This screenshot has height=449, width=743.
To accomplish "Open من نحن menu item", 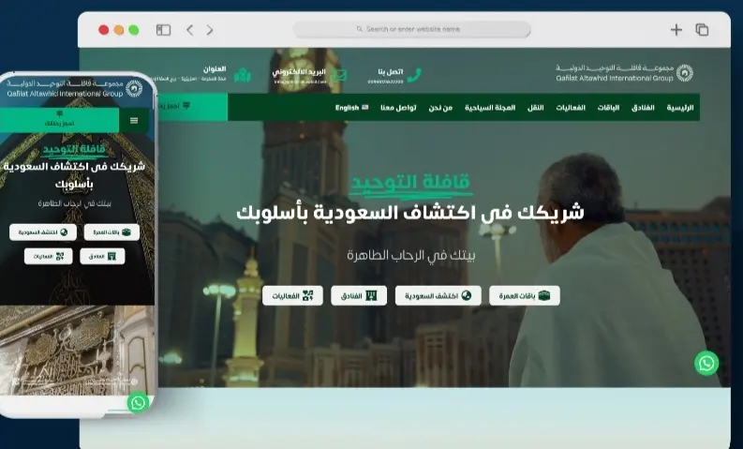I will click(x=440, y=108).
